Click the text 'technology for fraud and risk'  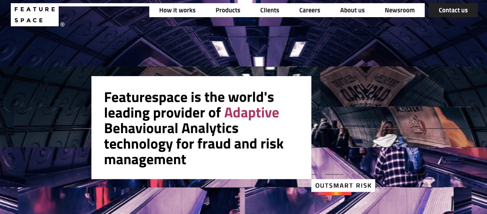click(x=194, y=144)
